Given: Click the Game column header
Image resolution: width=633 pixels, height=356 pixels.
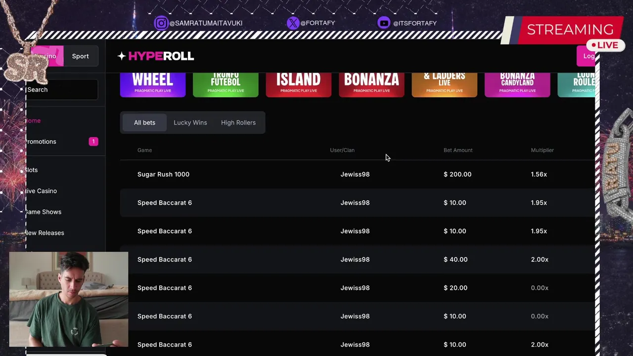Looking at the screenshot, I should point(144,150).
